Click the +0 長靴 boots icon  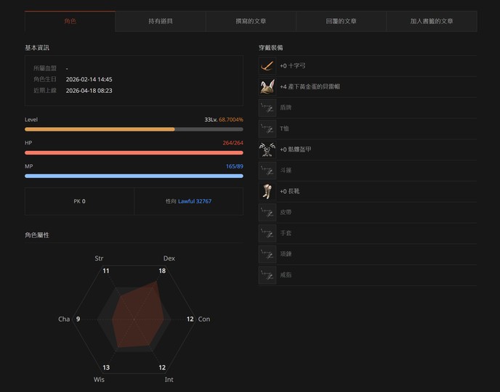point(267,192)
